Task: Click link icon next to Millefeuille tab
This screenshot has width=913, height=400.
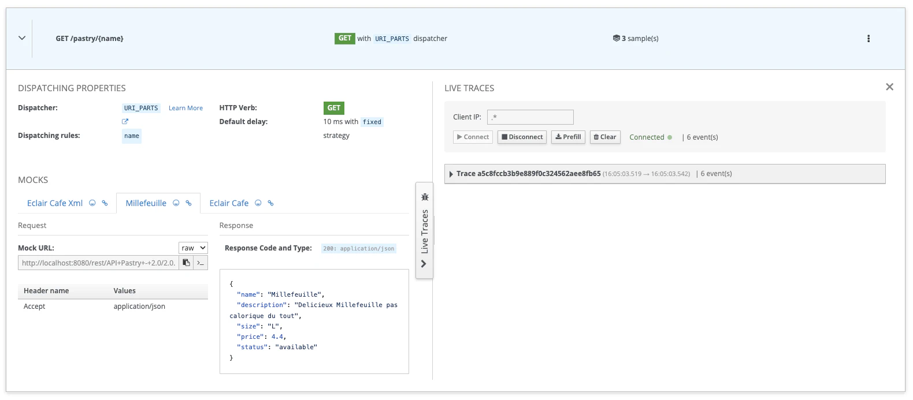Action: click(x=188, y=203)
